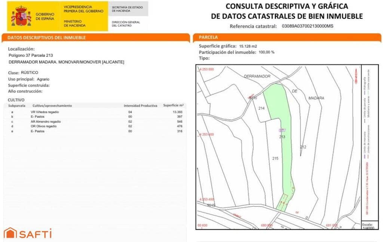Click the SAFTI house logo icon
The width and height of the screenshot is (383, 242).
coord(10,233)
